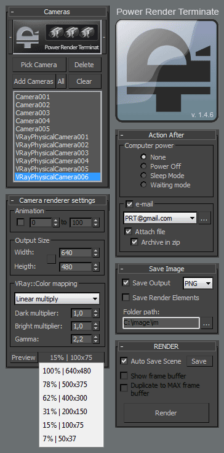Image resolution: width=224 pixels, height=453 pixels.
Task: Collapse the Camera renderer settings rollout
Action: [x=13, y=200]
